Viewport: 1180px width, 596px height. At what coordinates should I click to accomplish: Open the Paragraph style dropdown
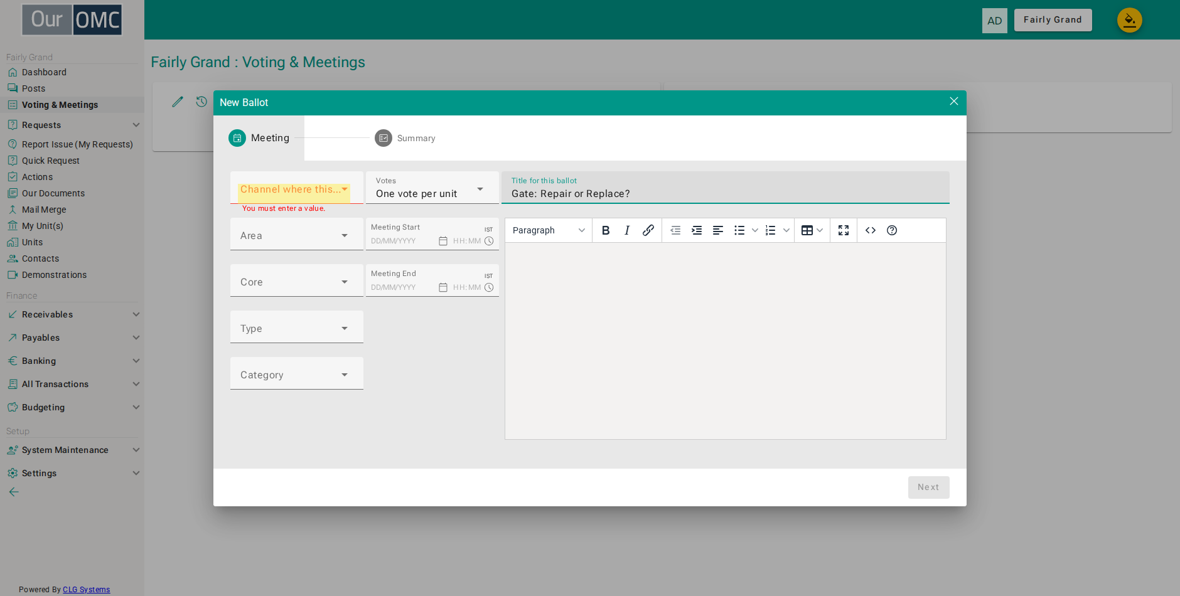(549, 230)
